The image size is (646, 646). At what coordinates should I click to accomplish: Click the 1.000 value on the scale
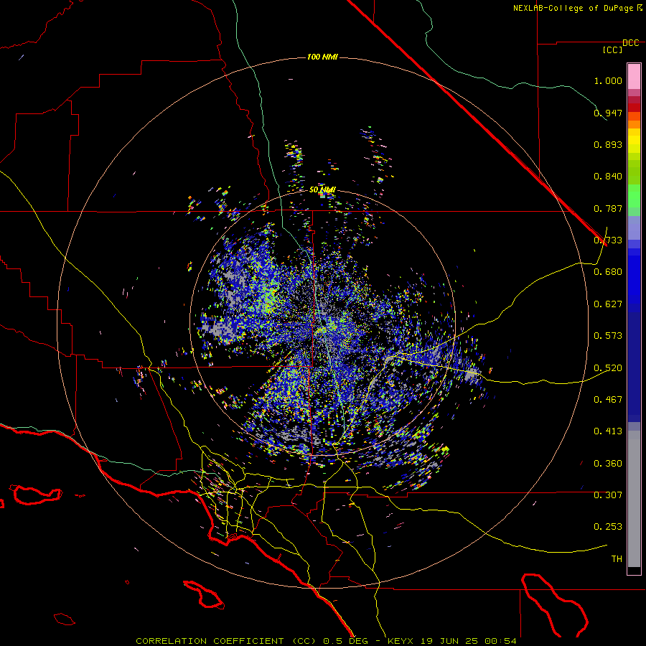[x=608, y=80]
